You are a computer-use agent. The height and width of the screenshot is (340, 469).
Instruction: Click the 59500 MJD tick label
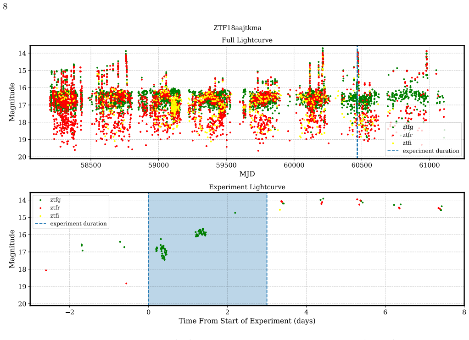point(226,165)
